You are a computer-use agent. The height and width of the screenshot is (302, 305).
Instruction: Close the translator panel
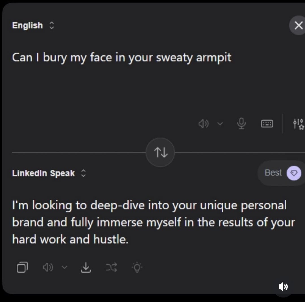tap(298, 26)
